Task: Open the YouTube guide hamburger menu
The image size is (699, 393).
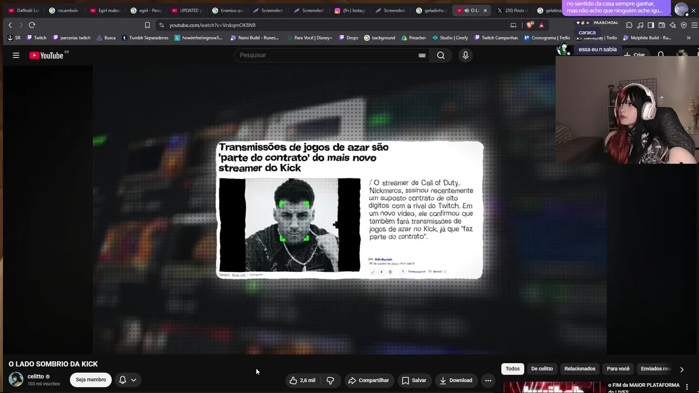Action: (16, 55)
